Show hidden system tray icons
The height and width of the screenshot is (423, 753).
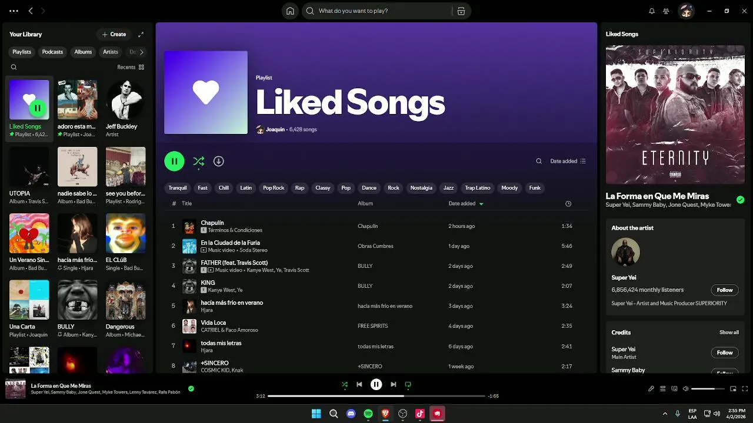click(665, 414)
